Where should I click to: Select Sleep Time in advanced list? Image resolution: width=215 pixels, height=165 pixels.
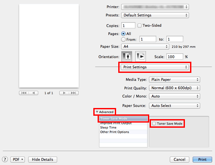[123, 127]
